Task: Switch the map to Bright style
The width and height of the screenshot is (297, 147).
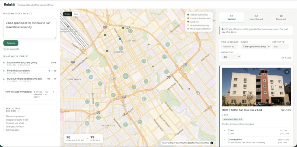Action: [67, 14]
